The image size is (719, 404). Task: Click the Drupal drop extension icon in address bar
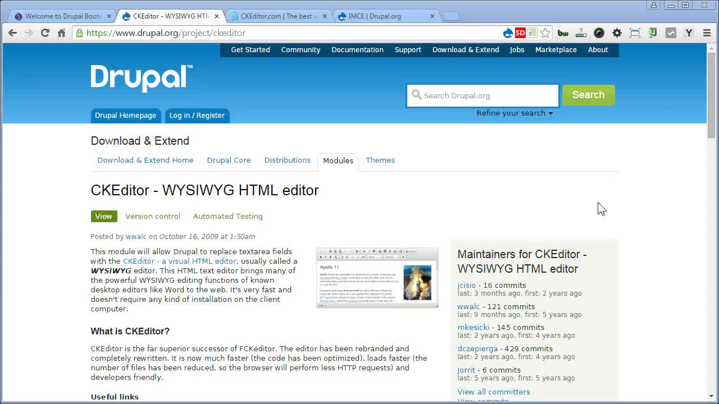click(x=508, y=33)
